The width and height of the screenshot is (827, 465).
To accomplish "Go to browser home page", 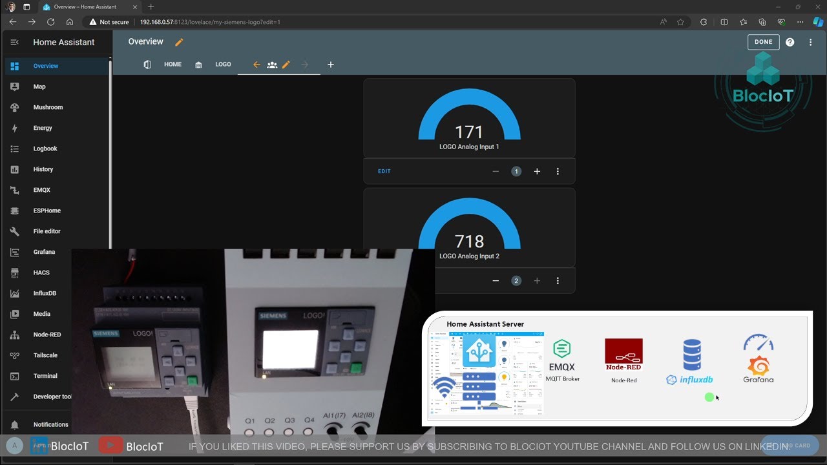I will pos(69,22).
